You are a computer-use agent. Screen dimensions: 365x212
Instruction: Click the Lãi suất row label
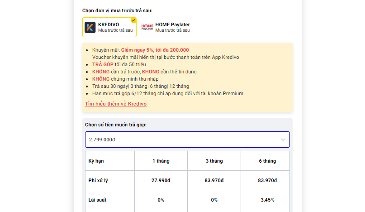(97, 200)
